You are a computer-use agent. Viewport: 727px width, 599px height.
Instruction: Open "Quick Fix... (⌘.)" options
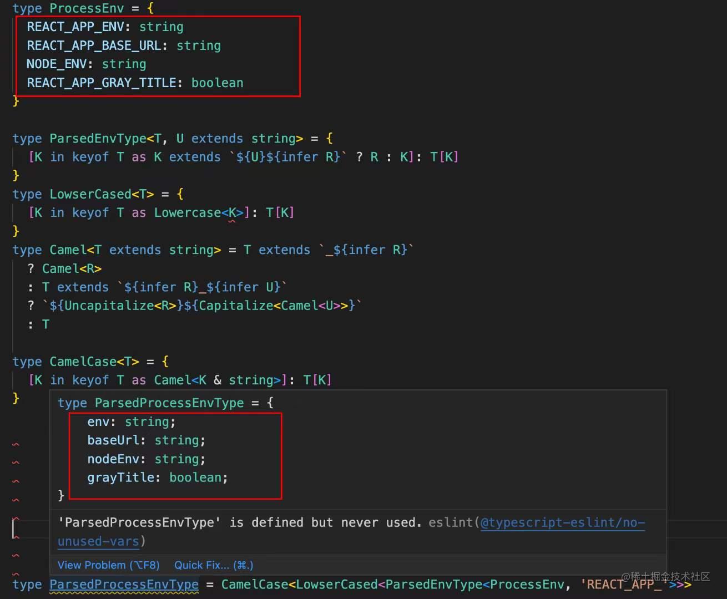tap(213, 565)
